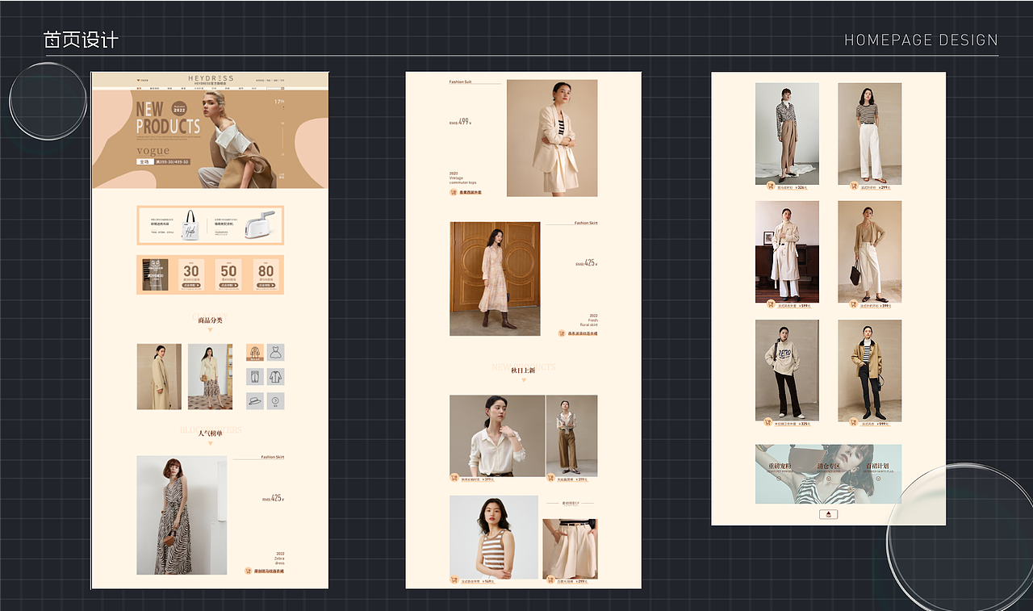Select the hat category icon

click(x=255, y=401)
